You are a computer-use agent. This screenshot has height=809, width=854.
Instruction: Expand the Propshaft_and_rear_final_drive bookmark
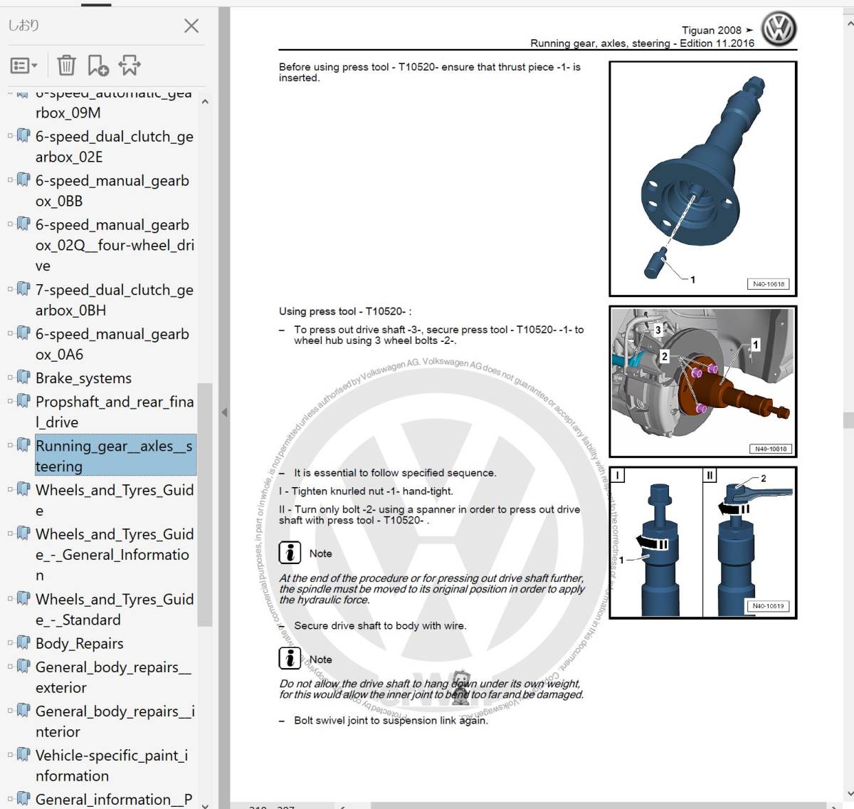pos(10,401)
